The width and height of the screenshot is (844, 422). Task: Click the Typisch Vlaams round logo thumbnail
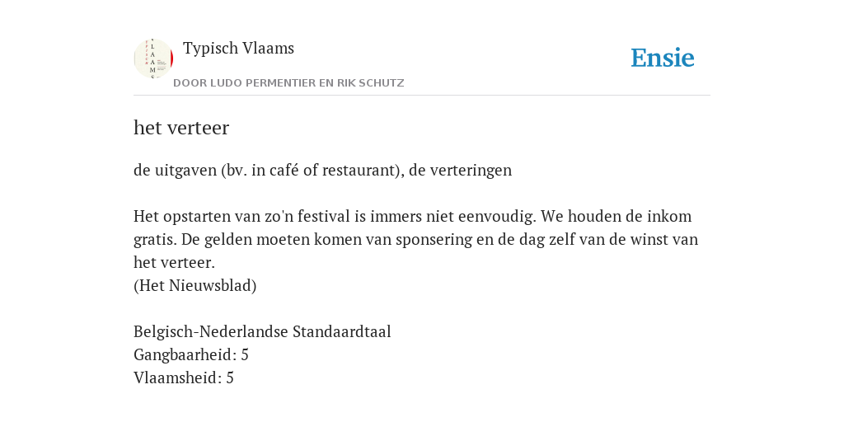[153, 59]
